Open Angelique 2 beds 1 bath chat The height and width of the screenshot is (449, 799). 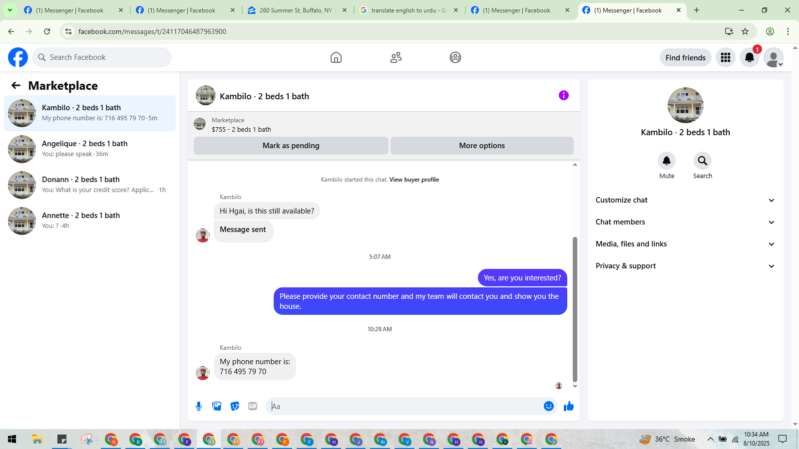[90, 149]
